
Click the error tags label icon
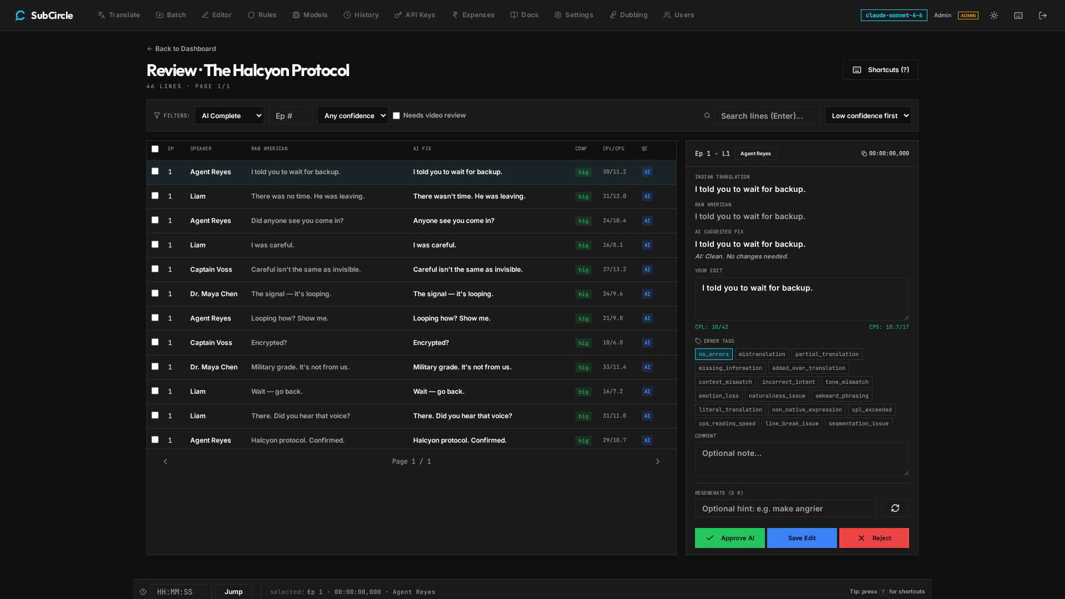coord(698,341)
